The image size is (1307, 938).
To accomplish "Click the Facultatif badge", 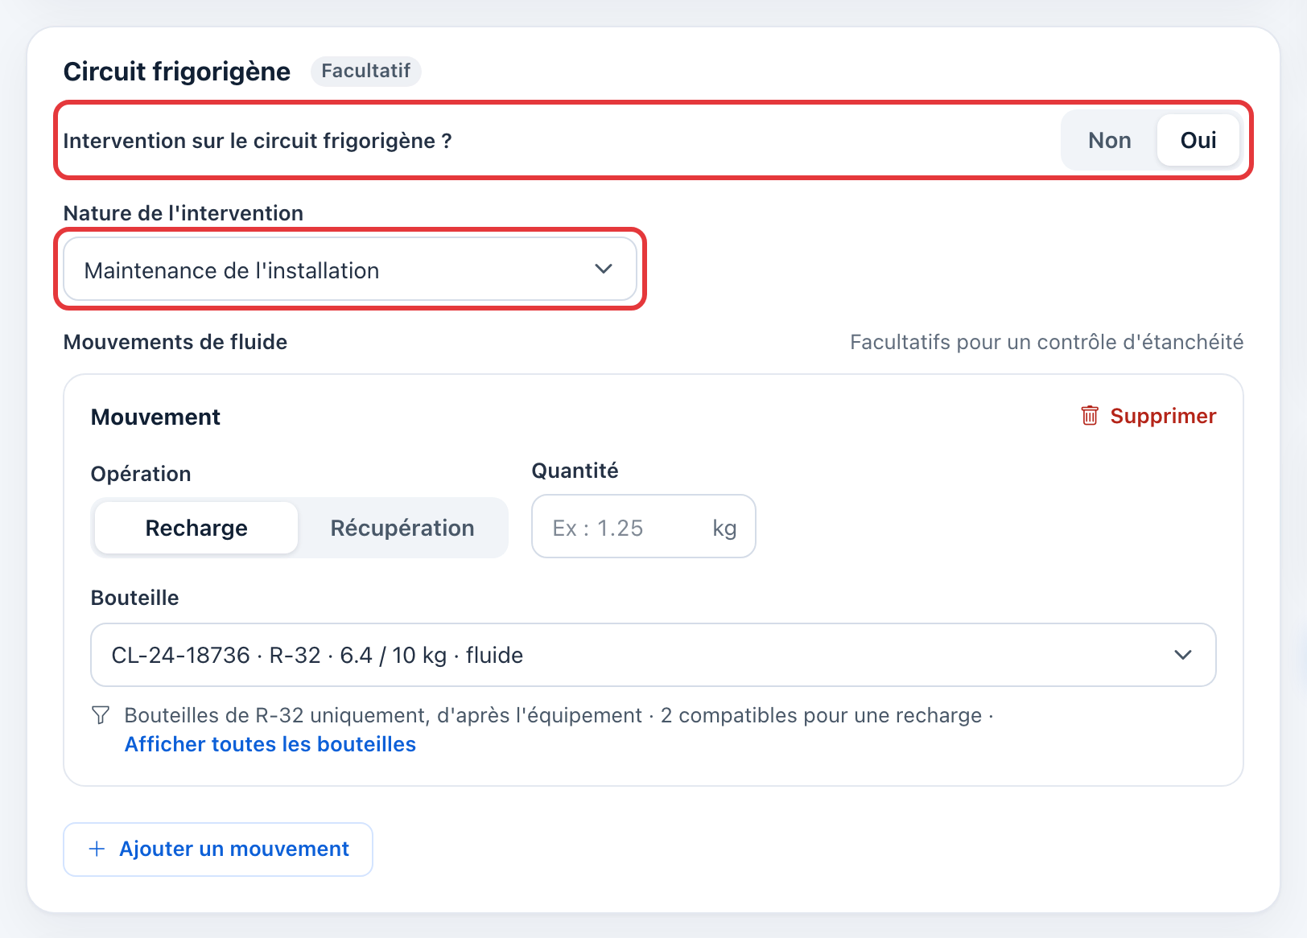I will tap(366, 71).
